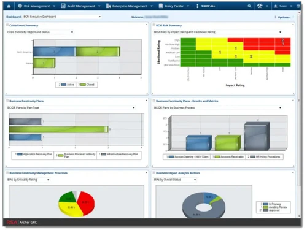Open Business Impact Analysis Metrics panel arrow
This screenshot has height=230, width=307.
pos(293,172)
